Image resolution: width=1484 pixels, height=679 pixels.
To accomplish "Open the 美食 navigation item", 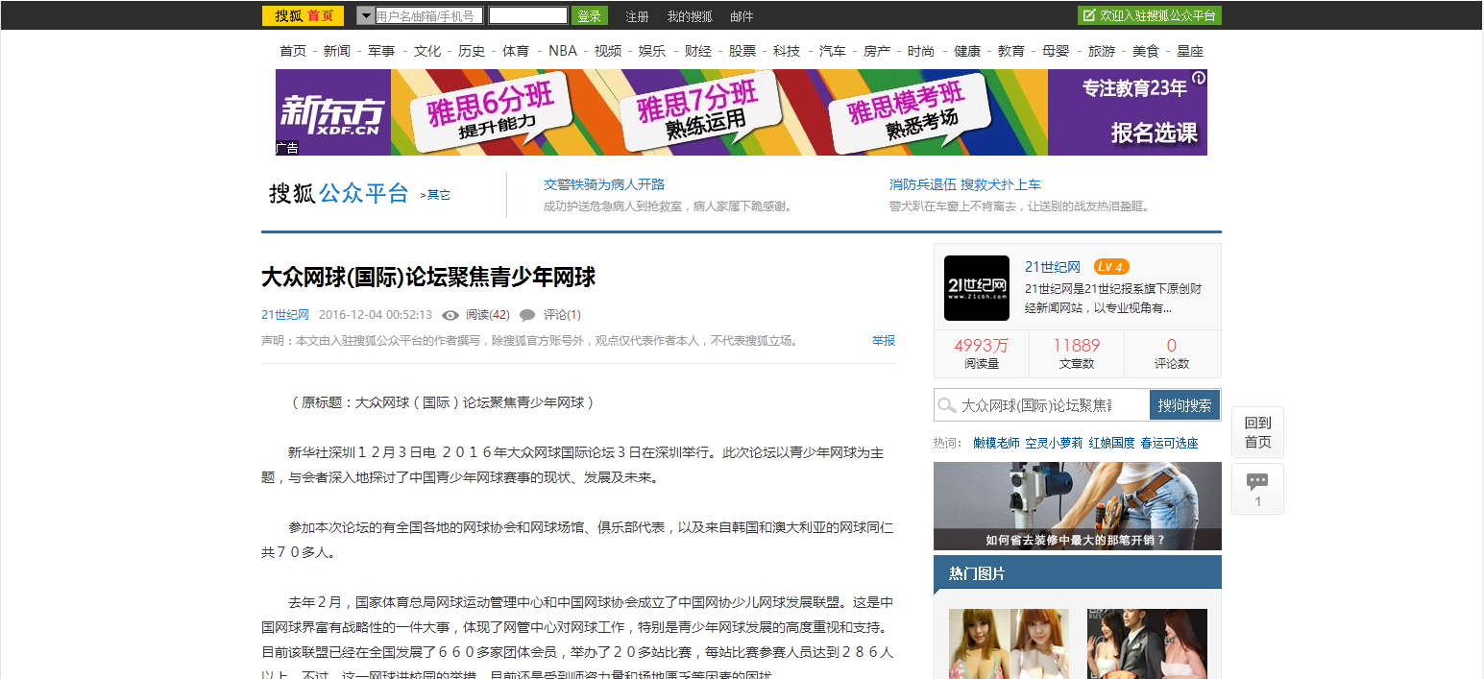I will pyautogui.click(x=1146, y=51).
